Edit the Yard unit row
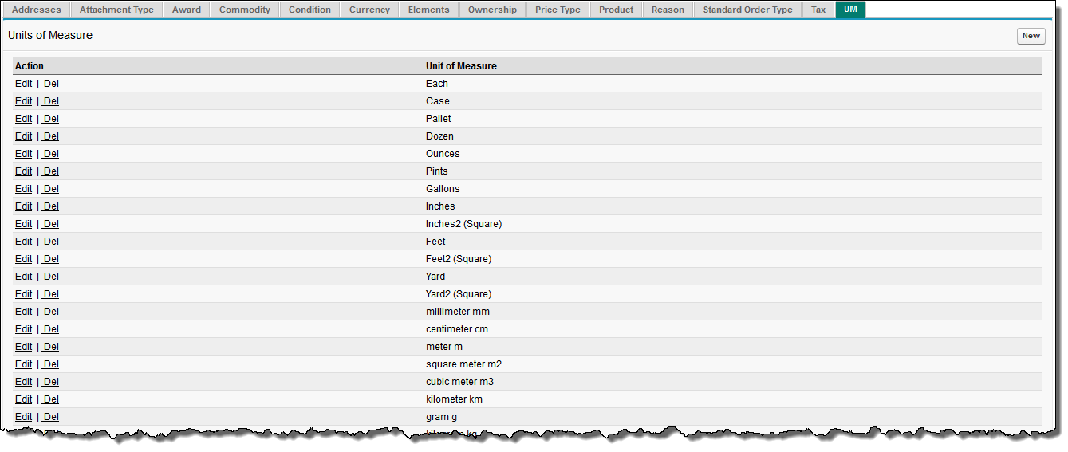 23,277
